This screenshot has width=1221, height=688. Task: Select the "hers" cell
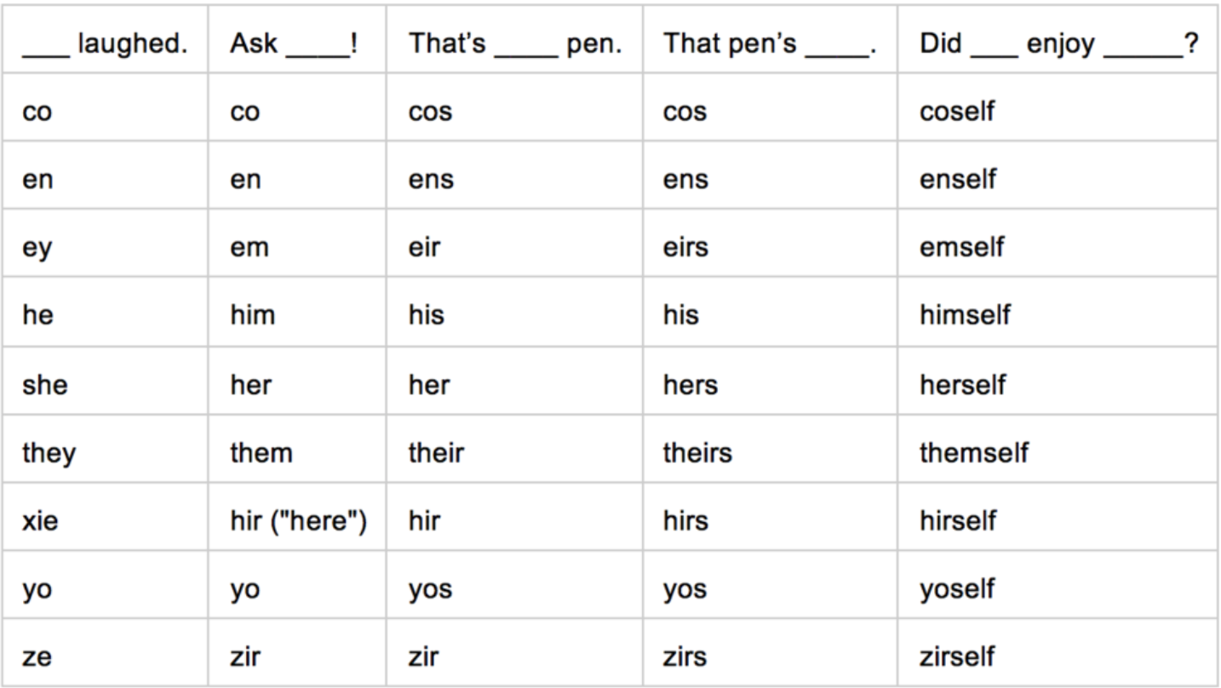(691, 384)
